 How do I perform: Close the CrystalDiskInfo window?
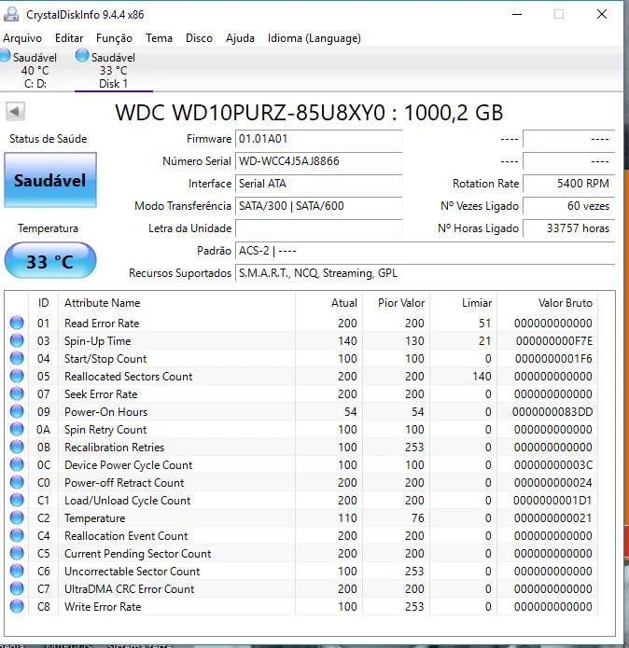click(x=602, y=14)
